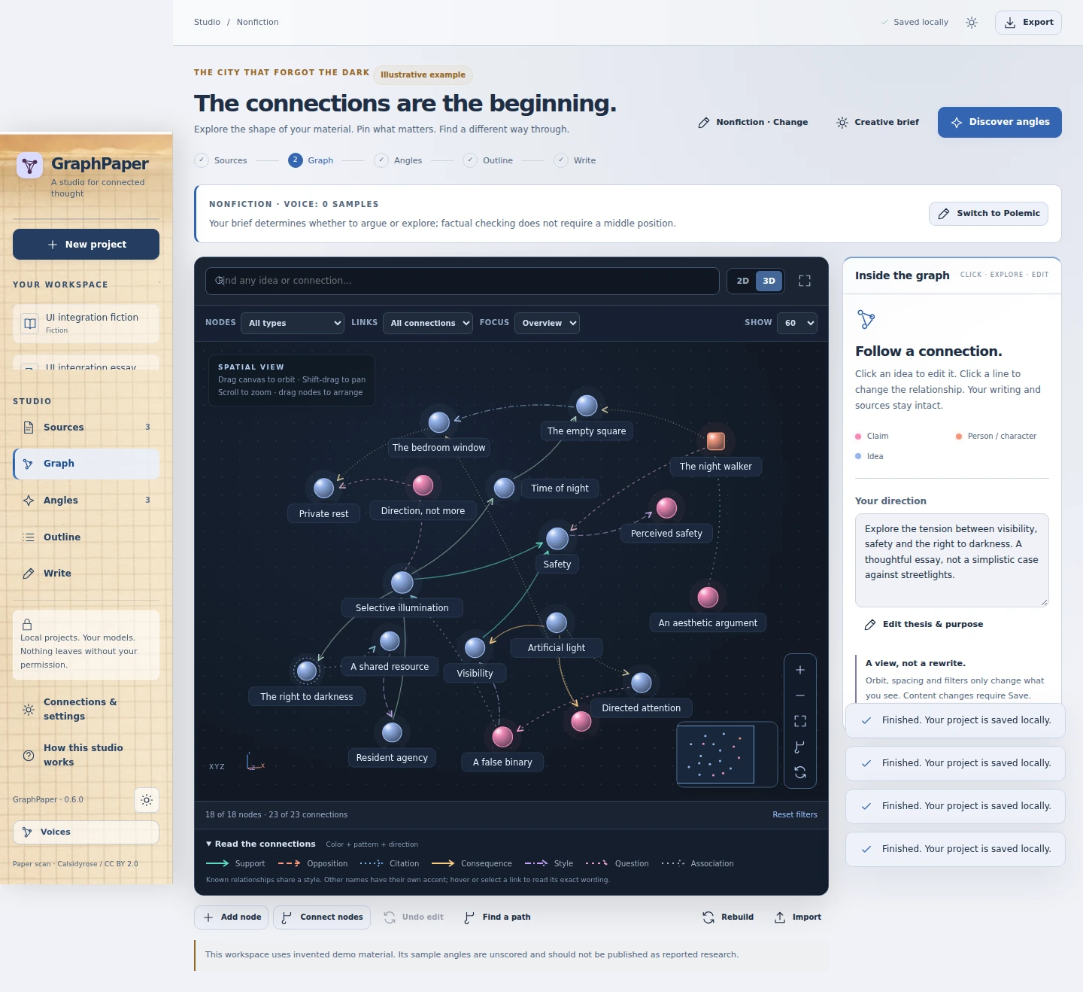The height and width of the screenshot is (992, 1083).
Task: Click the Export button
Action: pyautogui.click(x=1028, y=23)
